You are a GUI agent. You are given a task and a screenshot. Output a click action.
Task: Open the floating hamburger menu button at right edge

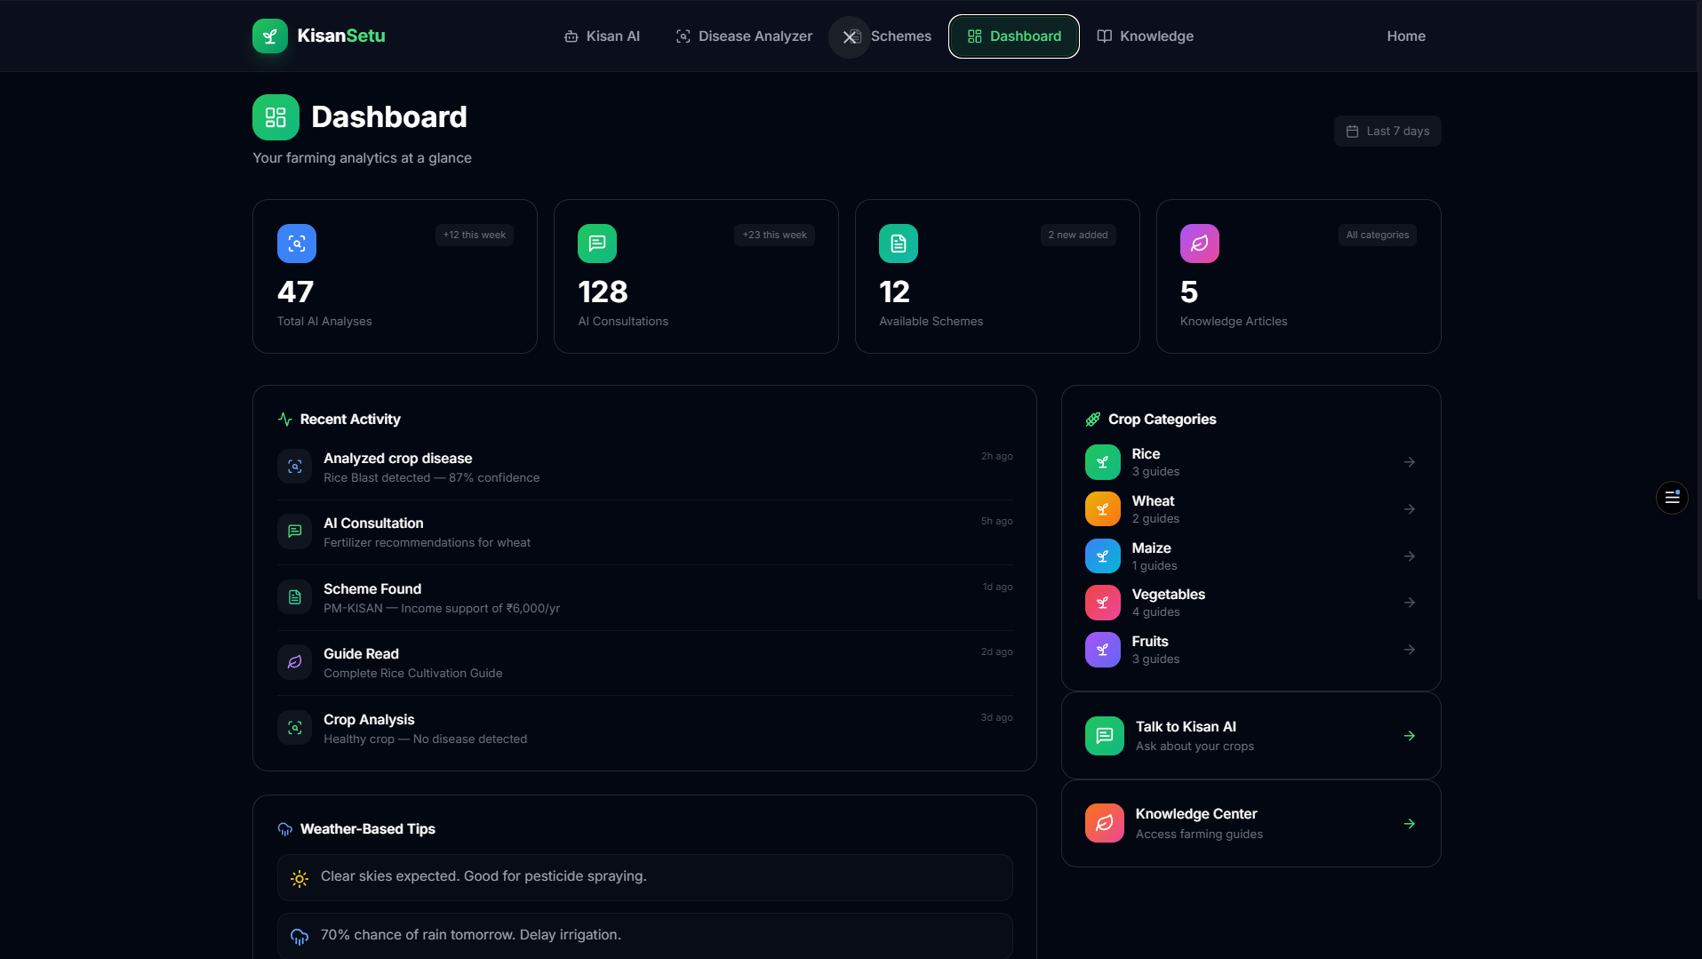coord(1672,498)
